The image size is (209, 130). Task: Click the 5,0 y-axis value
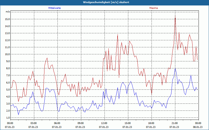[x=8, y=89]
